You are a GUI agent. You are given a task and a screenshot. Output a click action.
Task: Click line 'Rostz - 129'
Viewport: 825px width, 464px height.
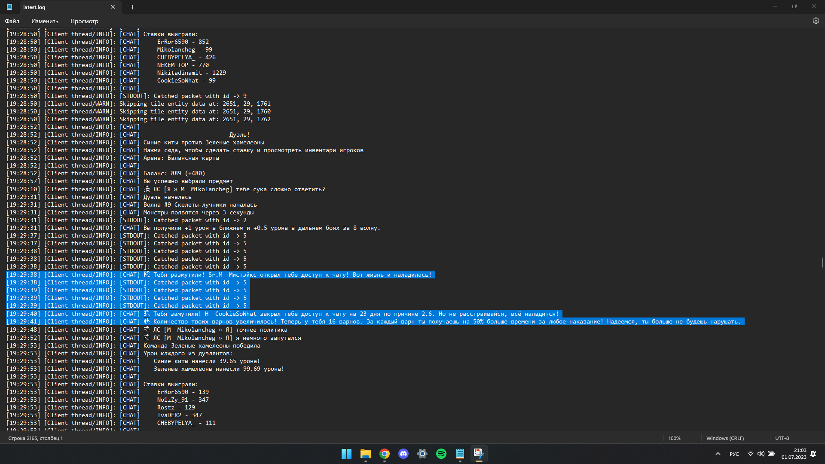click(x=101, y=407)
